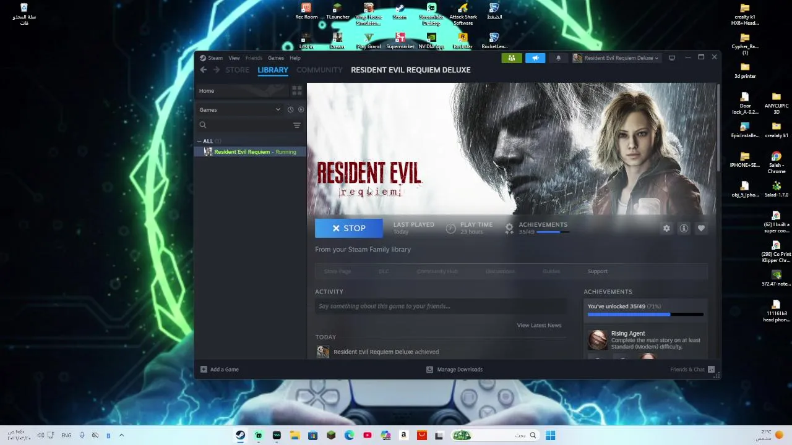Click 'From your Steam Family library' text

pyautogui.click(x=363, y=250)
